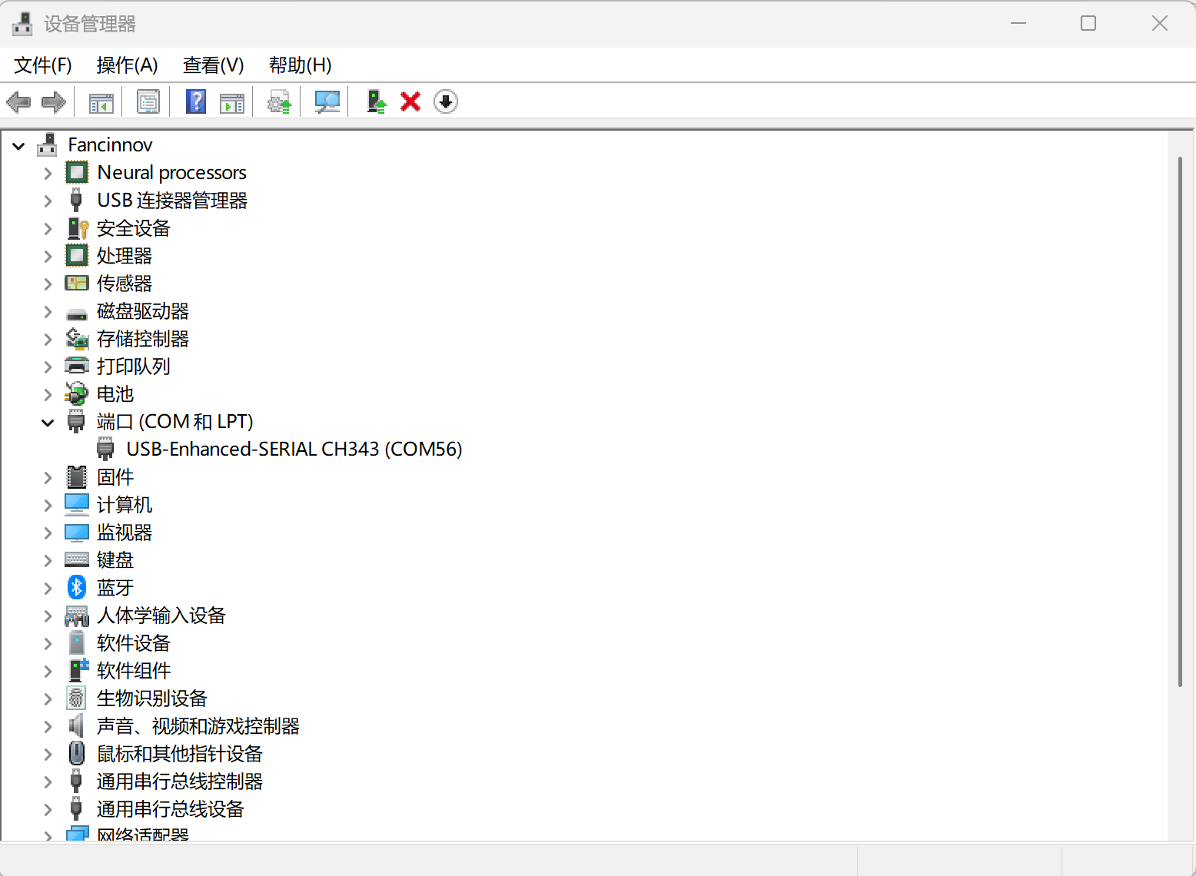Collapse the Fancinnov root node

[18, 145]
